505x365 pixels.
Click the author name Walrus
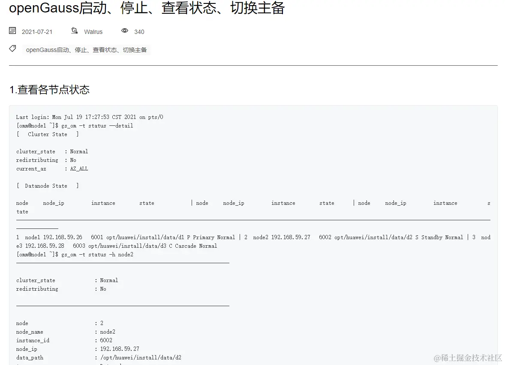coord(93,31)
